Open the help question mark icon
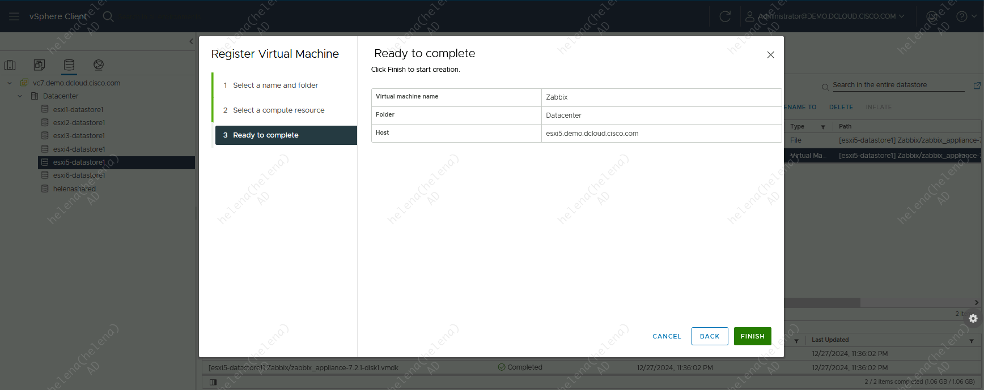The image size is (984, 390). 962,16
